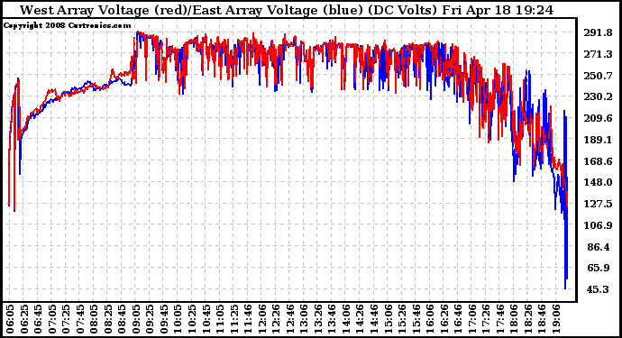Select the 230.2 y-axis label
The width and height of the screenshot is (622, 338).
pos(598,96)
